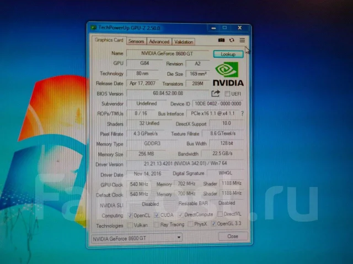The width and height of the screenshot is (353, 264).
Task: Click the DirectX Support value 10.0
Action: pyautogui.click(x=227, y=123)
